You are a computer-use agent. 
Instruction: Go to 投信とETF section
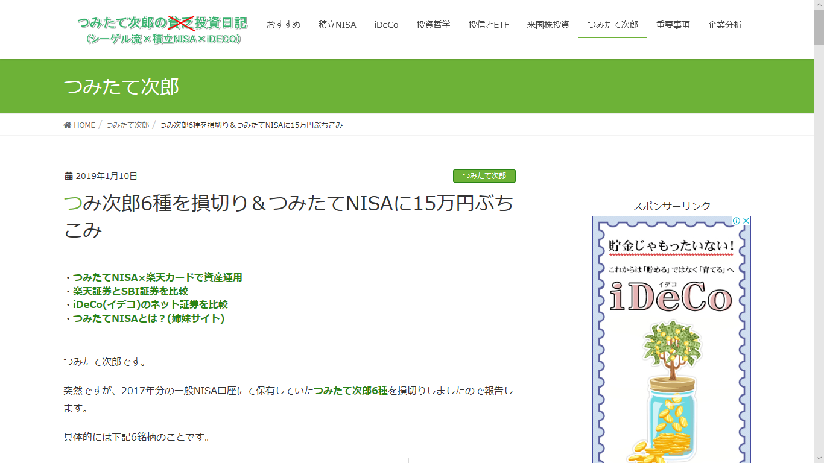tap(489, 25)
